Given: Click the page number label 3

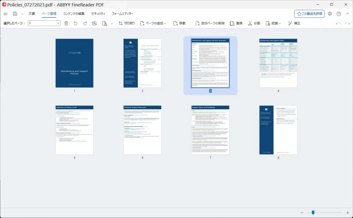Looking at the screenshot, I should (210, 91).
